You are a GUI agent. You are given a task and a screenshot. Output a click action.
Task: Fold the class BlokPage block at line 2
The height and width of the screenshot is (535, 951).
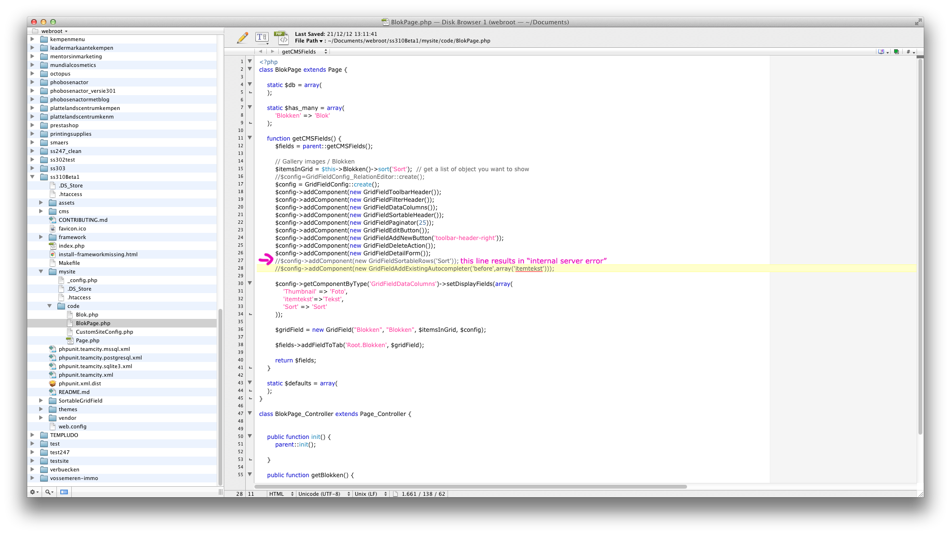click(250, 69)
